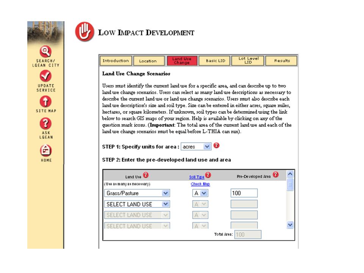Open the soil type A dropdown for Grass/Pasture
This screenshot has height=273, width=364.
point(200,193)
